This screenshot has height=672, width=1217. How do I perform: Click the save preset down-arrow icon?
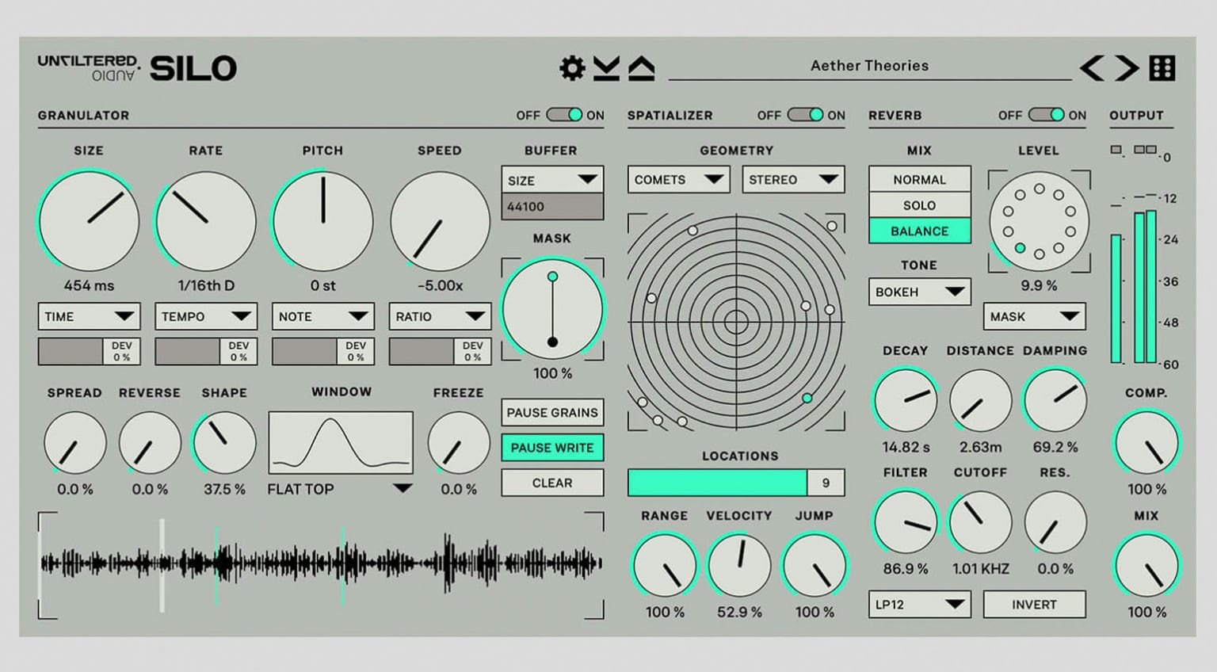(606, 68)
